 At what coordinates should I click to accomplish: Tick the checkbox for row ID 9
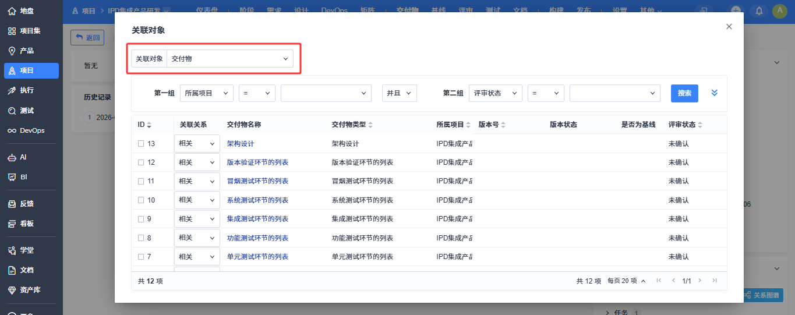[141, 219]
